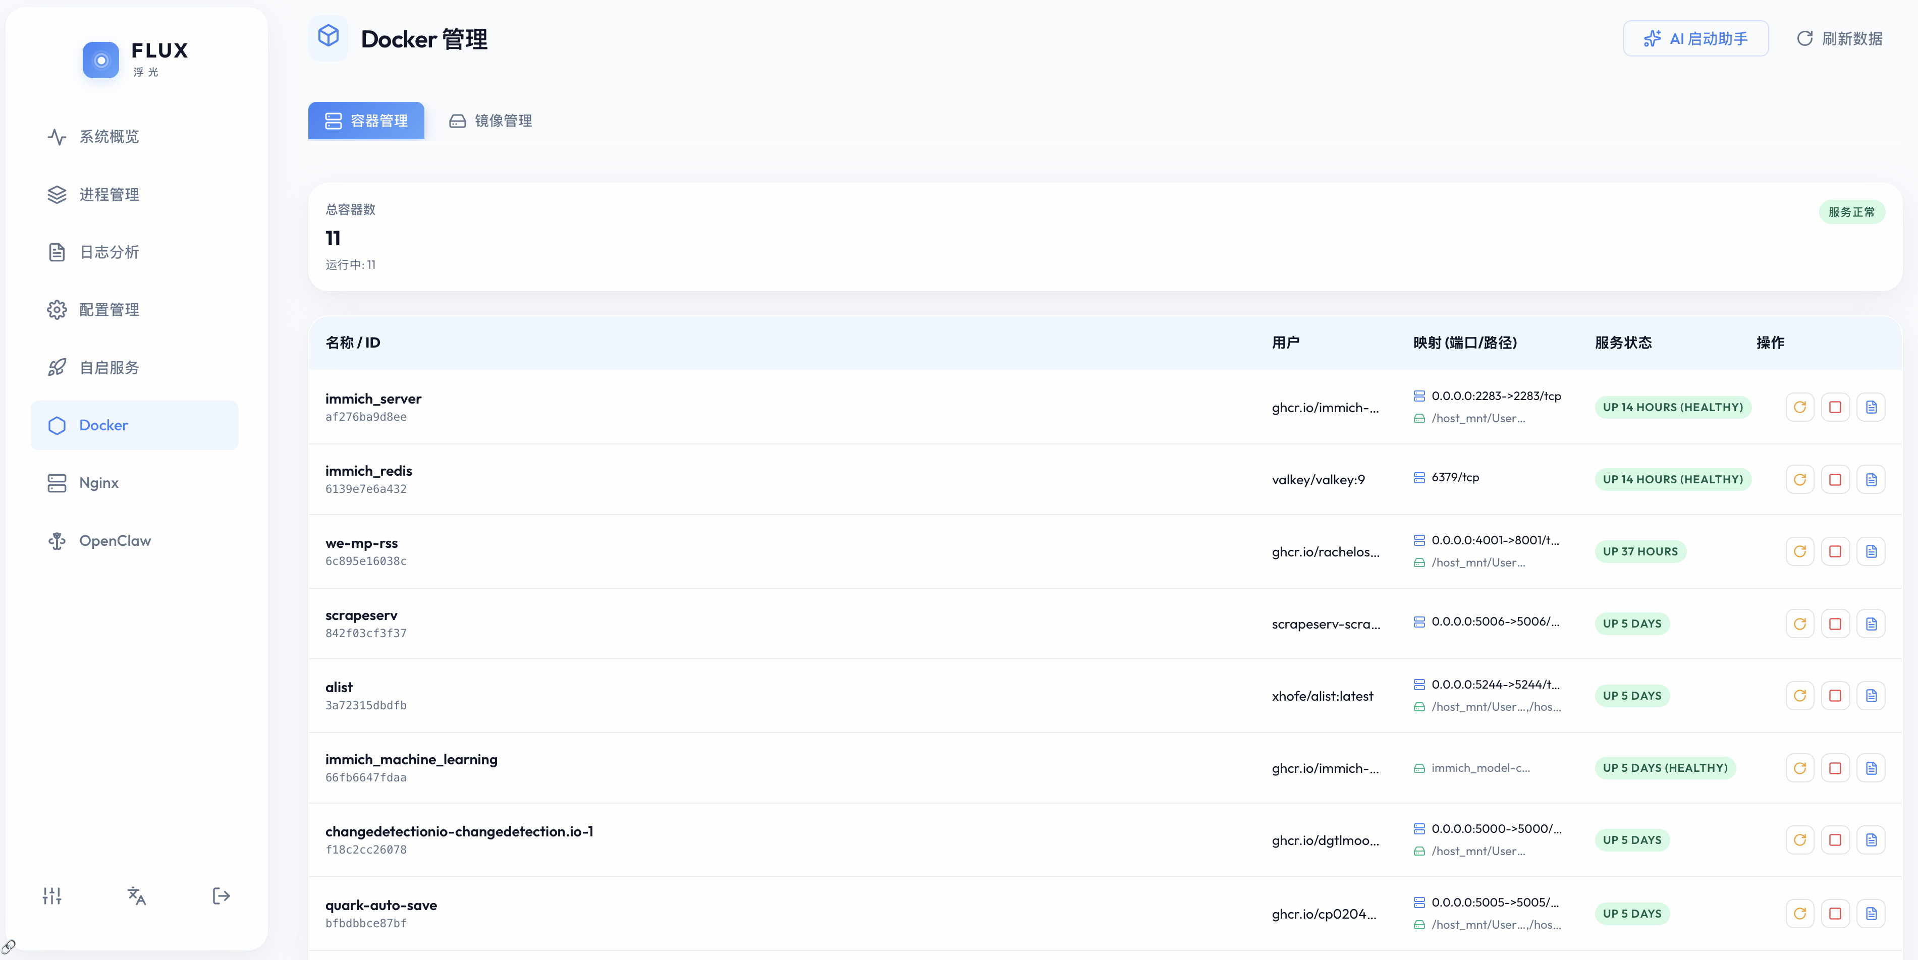Switch to the 镜像管理 tab
Viewport: 1918px width, 960px height.
pyautogui.click(x=490, y=121)
